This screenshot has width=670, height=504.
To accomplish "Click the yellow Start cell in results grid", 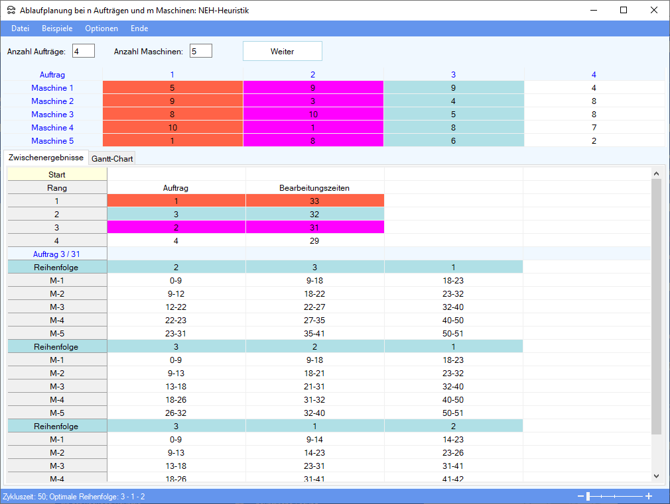I will 57,174.
